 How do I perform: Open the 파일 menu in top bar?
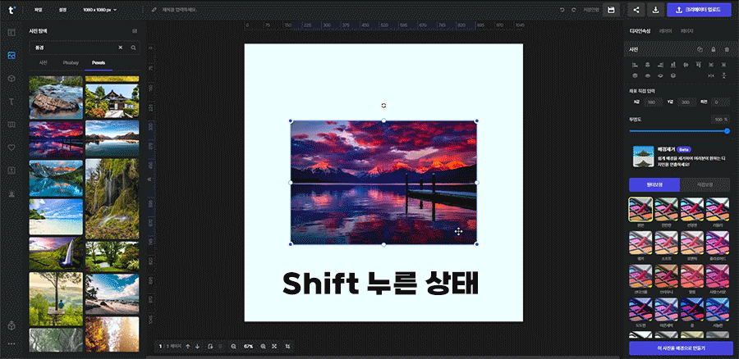tap(38, 10)
